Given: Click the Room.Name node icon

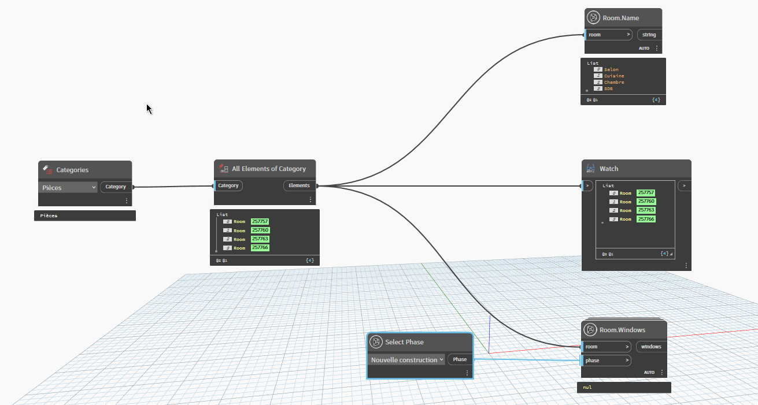Looking at the screenshot, I should click(593, 18).
